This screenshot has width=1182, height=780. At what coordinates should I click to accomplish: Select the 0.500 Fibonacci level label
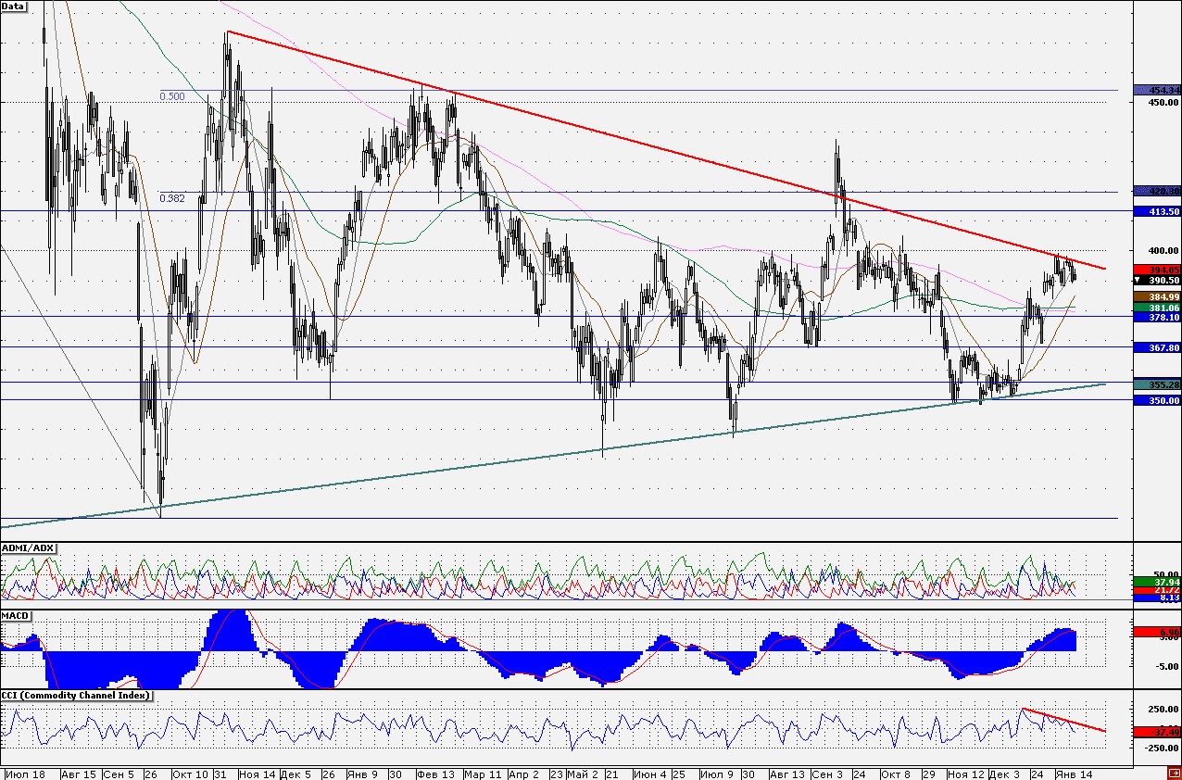[x=171, y=96]
